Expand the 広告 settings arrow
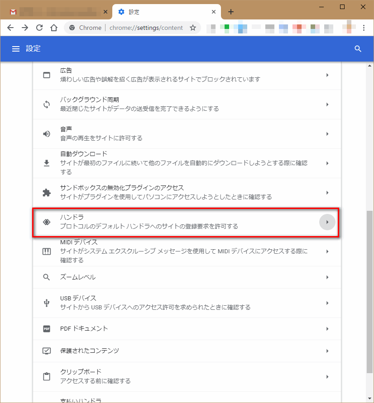 pyautogui.click(x=327, y=75)
